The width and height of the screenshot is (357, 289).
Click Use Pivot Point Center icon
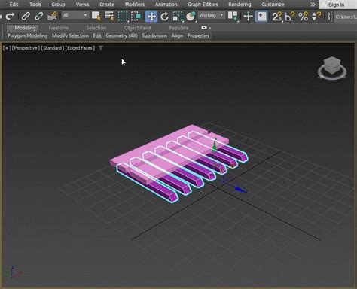233,17
